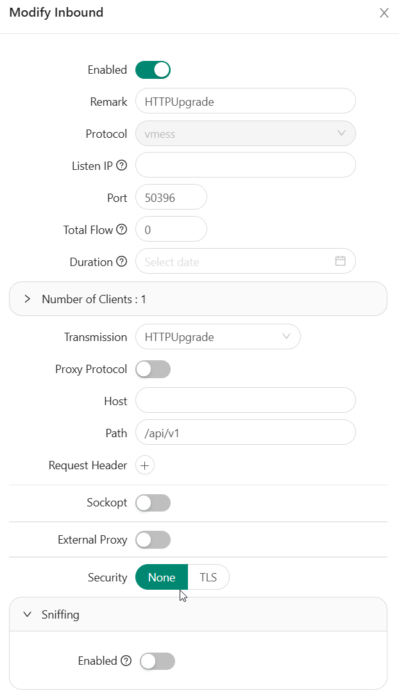Click the Duration help question icon
Viewport: 399px width, 700px height.
(121, 262)
